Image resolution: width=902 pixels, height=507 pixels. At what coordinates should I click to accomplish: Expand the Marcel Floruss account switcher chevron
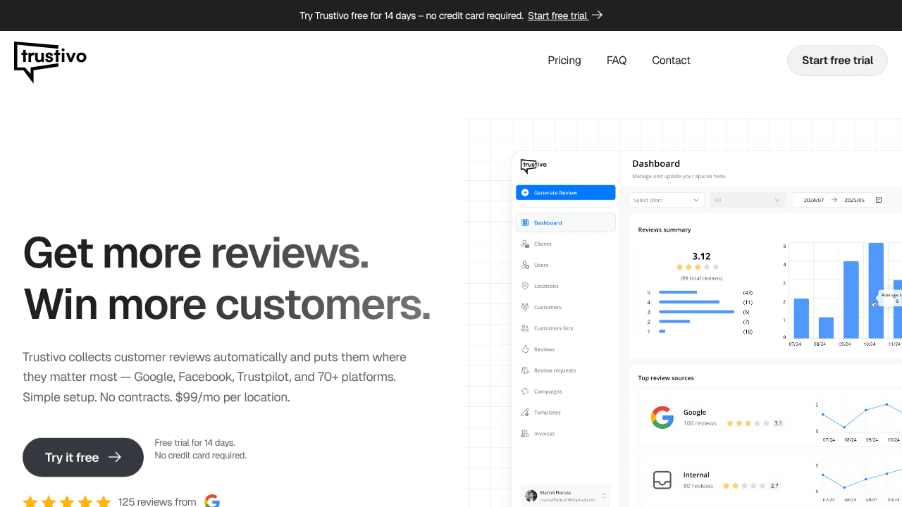[x=603, y=496]
